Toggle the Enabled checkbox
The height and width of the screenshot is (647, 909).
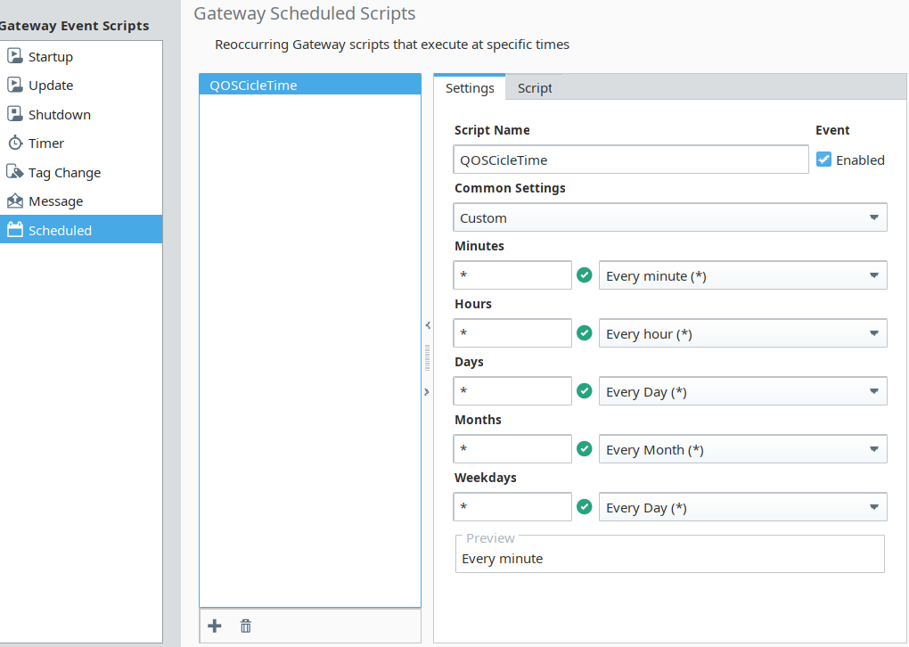[x=824, y=160]
